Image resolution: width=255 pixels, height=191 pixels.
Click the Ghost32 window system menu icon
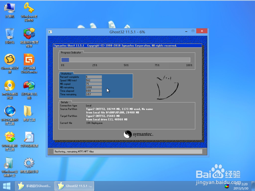point(50,32)
